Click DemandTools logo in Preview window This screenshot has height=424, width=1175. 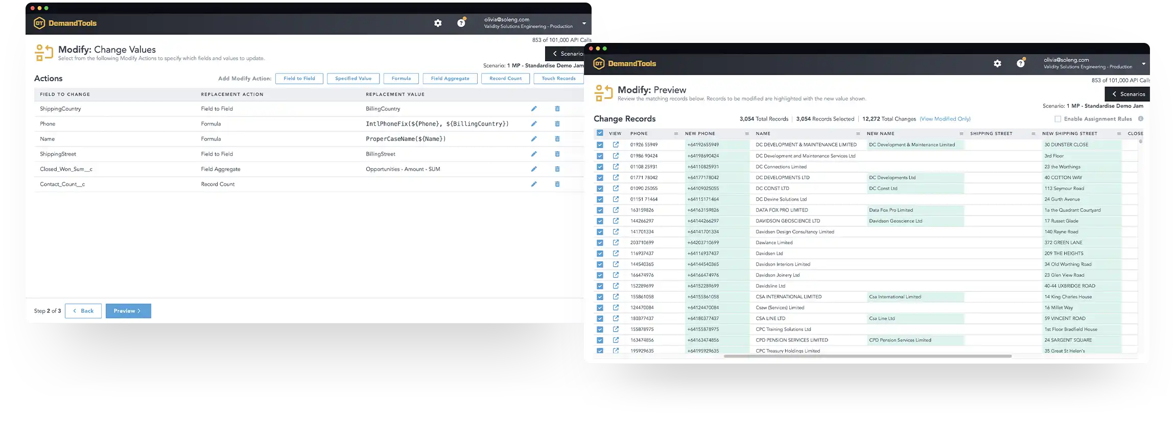point(624,63)
